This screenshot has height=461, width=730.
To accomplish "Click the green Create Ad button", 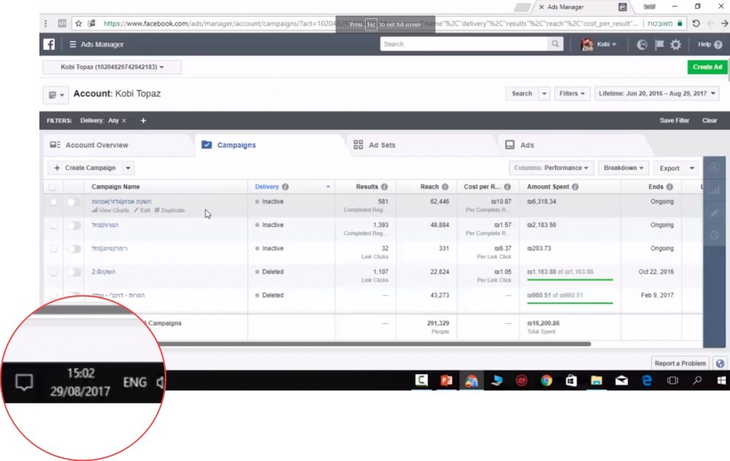I will [707, 67].
